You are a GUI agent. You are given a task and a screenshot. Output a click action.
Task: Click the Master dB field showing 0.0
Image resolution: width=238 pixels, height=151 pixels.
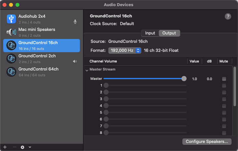click(209, 79)
